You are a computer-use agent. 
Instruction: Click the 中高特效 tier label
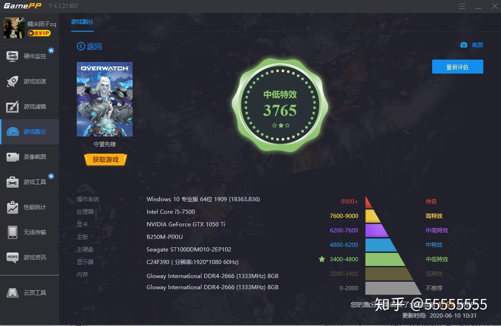pyautogui.click(x=436, y=231)
